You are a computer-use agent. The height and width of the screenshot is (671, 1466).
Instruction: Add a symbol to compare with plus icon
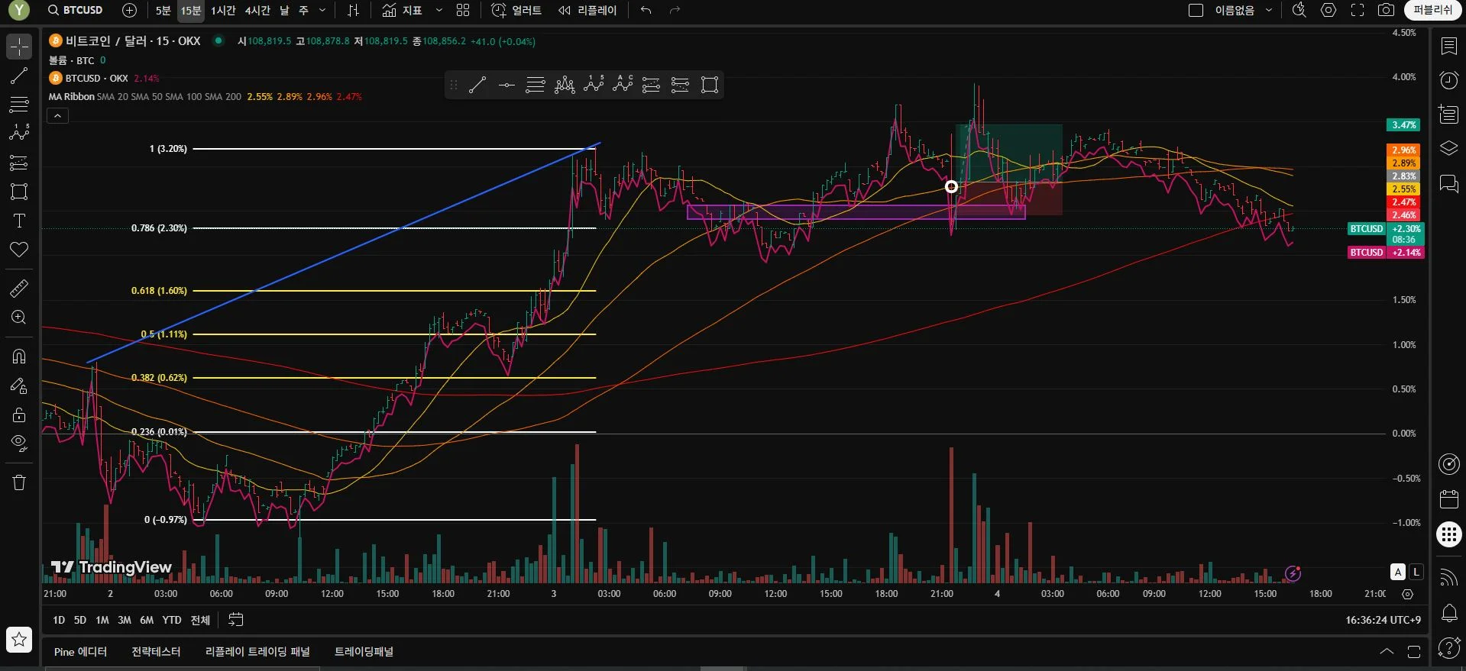pyautogui.click(x=130, y=10)
